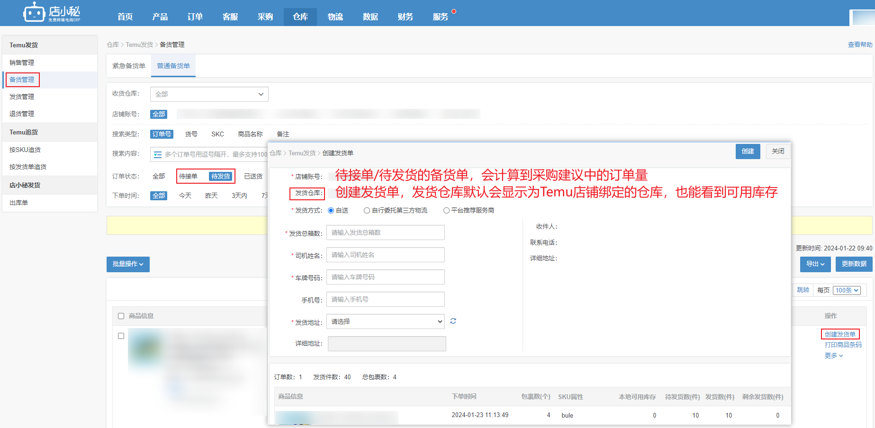
Task: Click the refresh icon beside 发货地址
Action: tap(453, 321)
